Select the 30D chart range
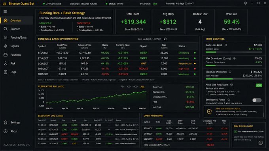The image size is (269, 151). (x=129, y=86)
